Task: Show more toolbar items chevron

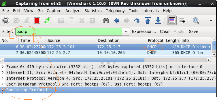Action: pyautogui.click(x=211, y=21)
